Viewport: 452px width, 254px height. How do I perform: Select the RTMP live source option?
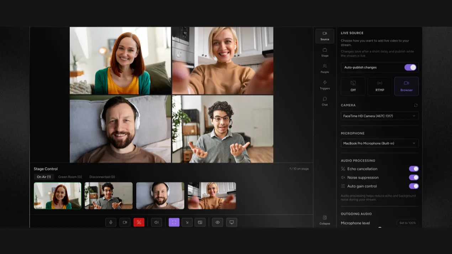pyautogui.click(x=380, y=86)
